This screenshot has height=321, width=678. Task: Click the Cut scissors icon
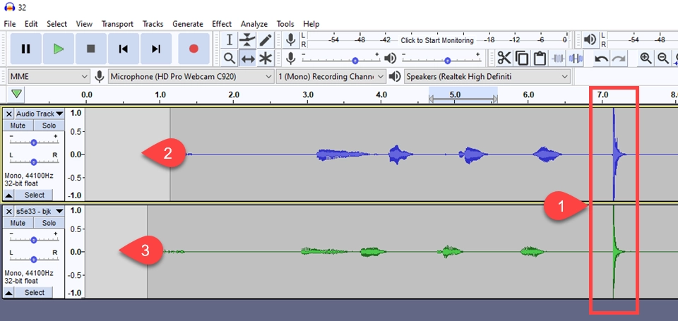click(x=504, y=58)
